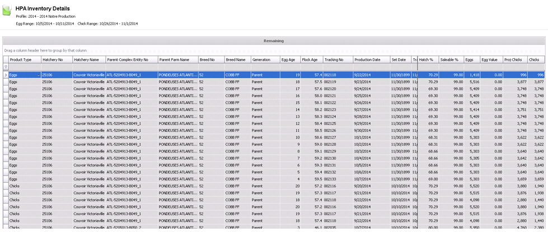548x232 pixels.
Task: Click the filter cell under Parent Farm Name
Action: [x=178, y=67]
